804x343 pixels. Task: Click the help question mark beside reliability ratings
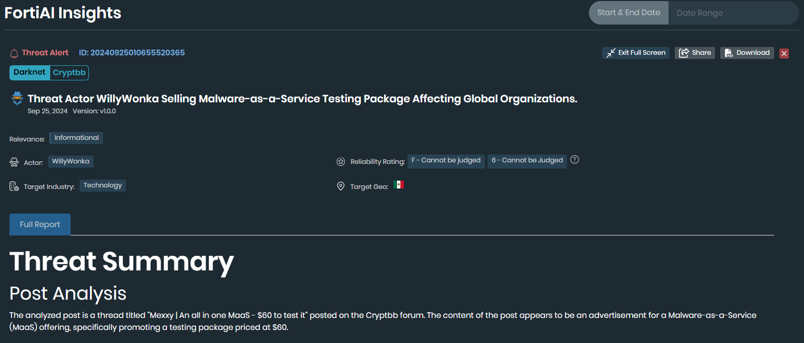click(574, 160)
